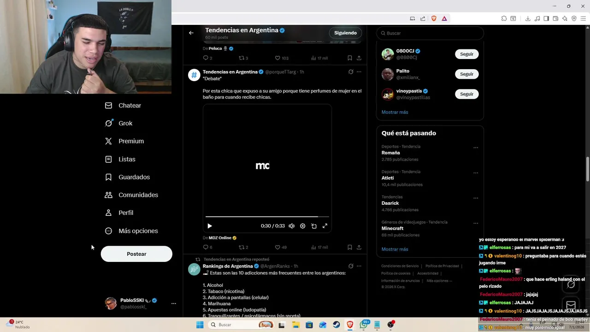
Task: Focus the Buscar search field on X
Action: (x=430, y=33)
